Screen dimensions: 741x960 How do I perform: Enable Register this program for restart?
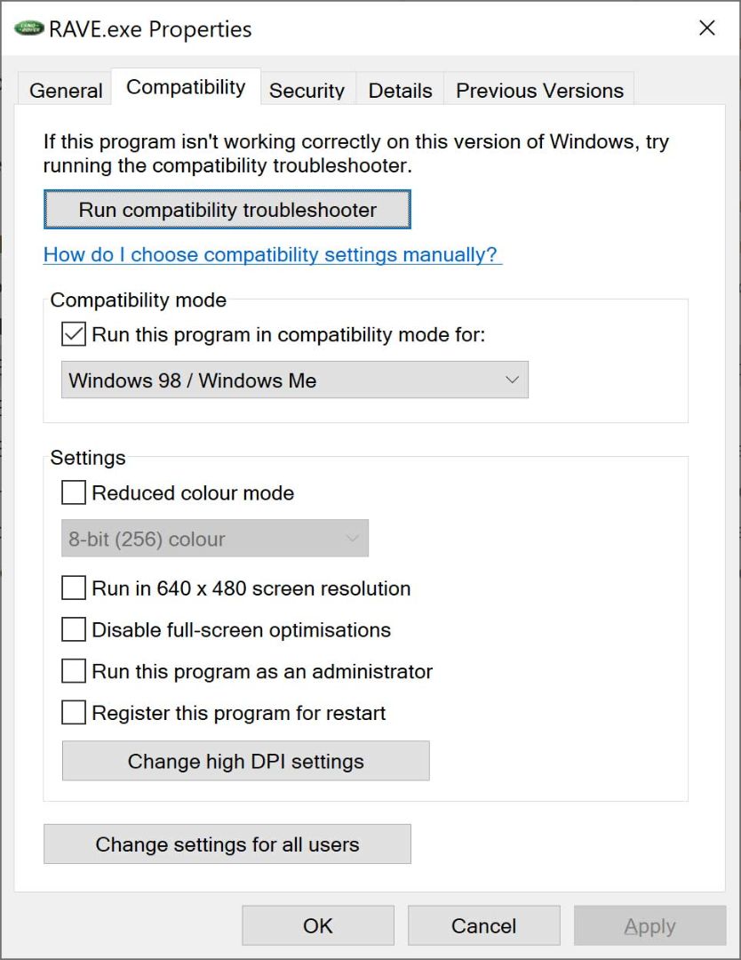coord(74,713)
